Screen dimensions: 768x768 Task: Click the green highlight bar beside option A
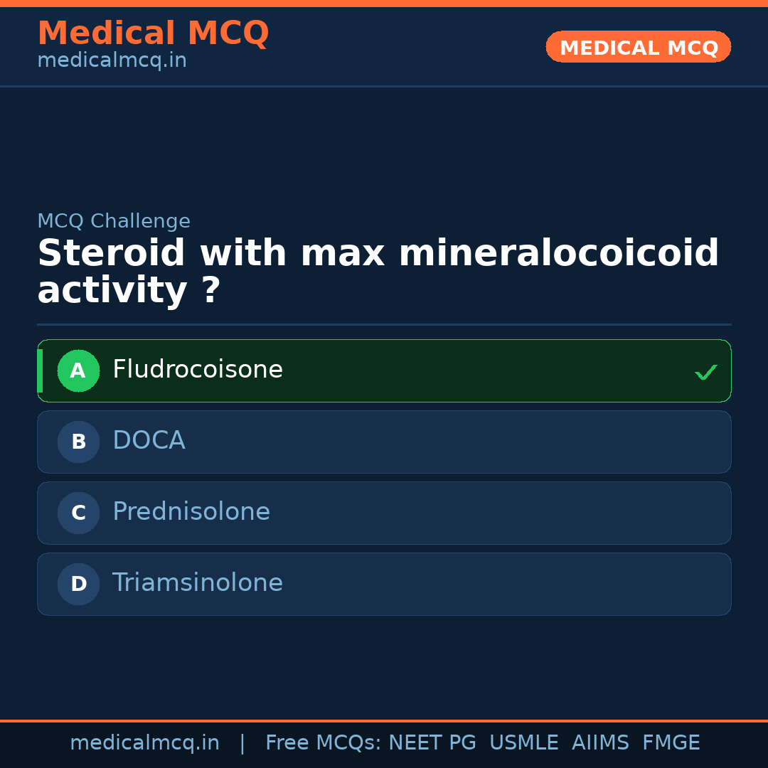coord(40,370)
